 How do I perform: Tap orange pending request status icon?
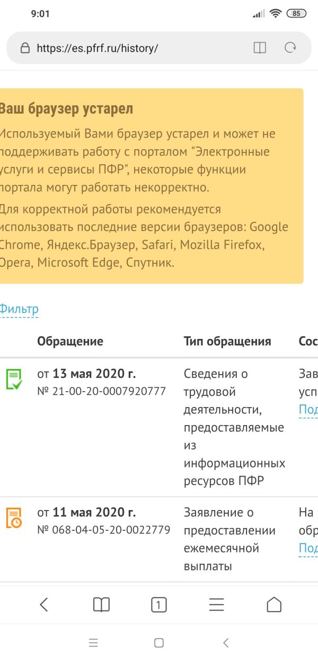[x=14, y=518]
